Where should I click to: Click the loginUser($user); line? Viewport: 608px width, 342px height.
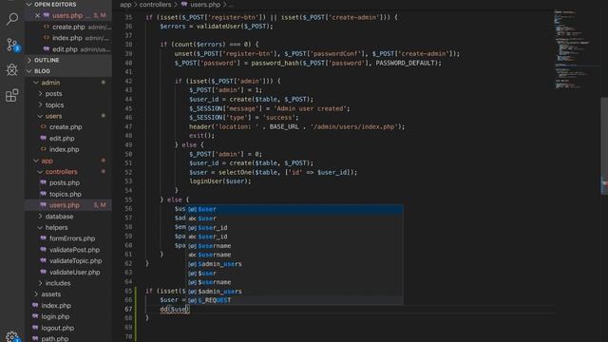(x=219, y=181)
